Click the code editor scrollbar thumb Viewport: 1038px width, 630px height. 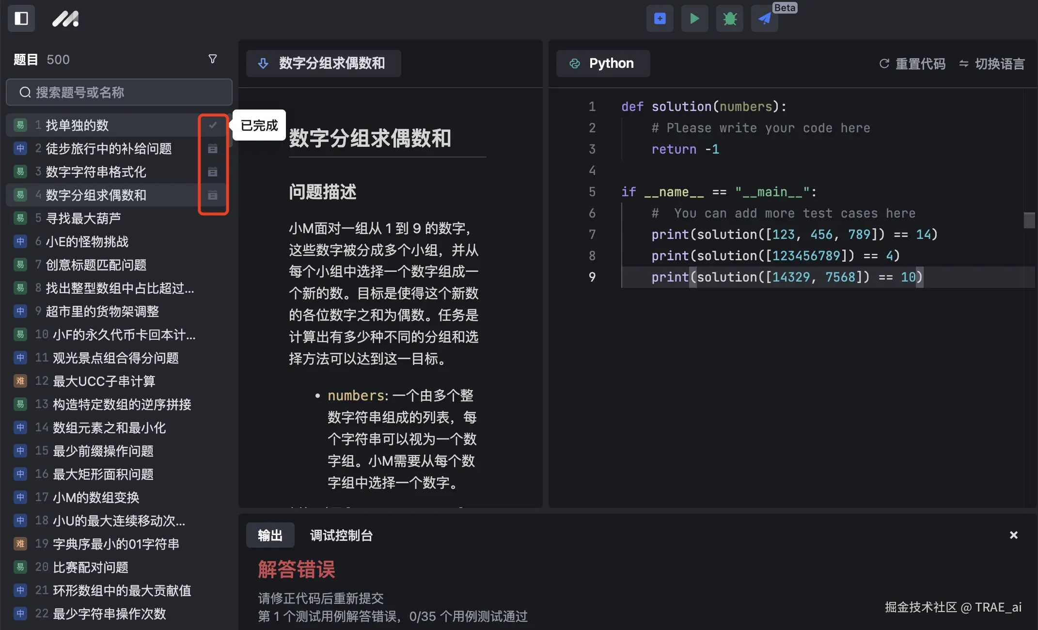1029,220
